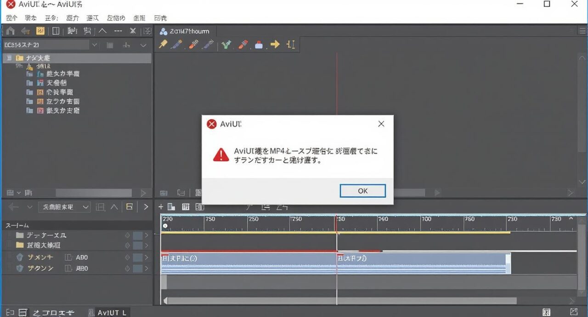
Task: Open the fourth menu in the menu bar
Action: pyautogui.click(x=73, y=18)
